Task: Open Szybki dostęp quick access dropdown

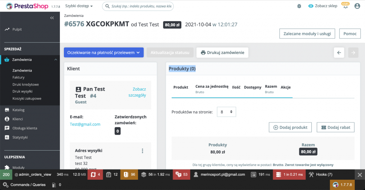Action: (79, 6)
